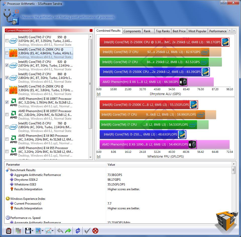Image resolution: width=241 pixels, height=237 pixels.
Task: Click the Parameter column header
Action: tap(55, 165)
